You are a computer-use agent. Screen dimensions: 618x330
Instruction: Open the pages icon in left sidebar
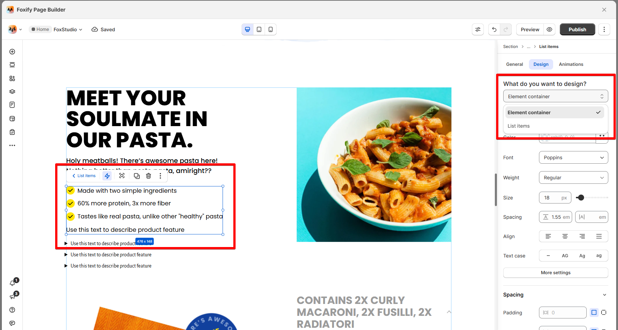(12, 105)
